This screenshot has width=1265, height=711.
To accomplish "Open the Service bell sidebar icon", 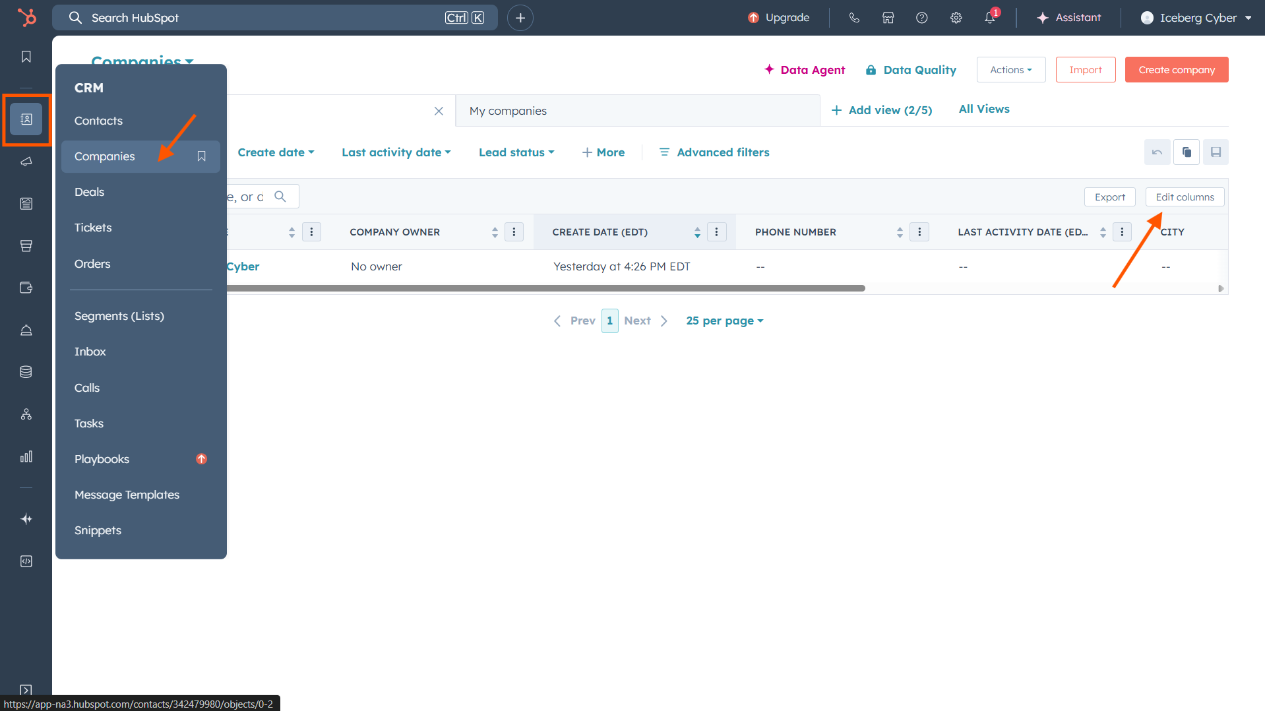I will (26, 330).
